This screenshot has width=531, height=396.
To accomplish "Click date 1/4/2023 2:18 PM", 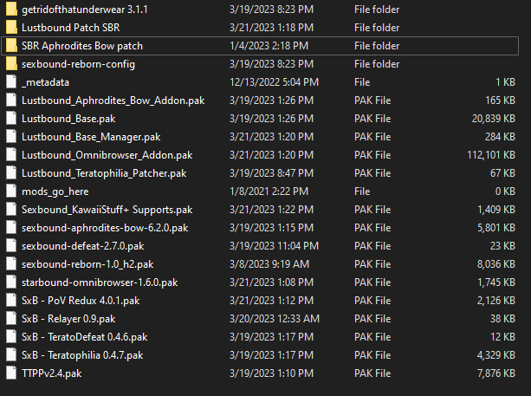I will click(x=269, y=46).
